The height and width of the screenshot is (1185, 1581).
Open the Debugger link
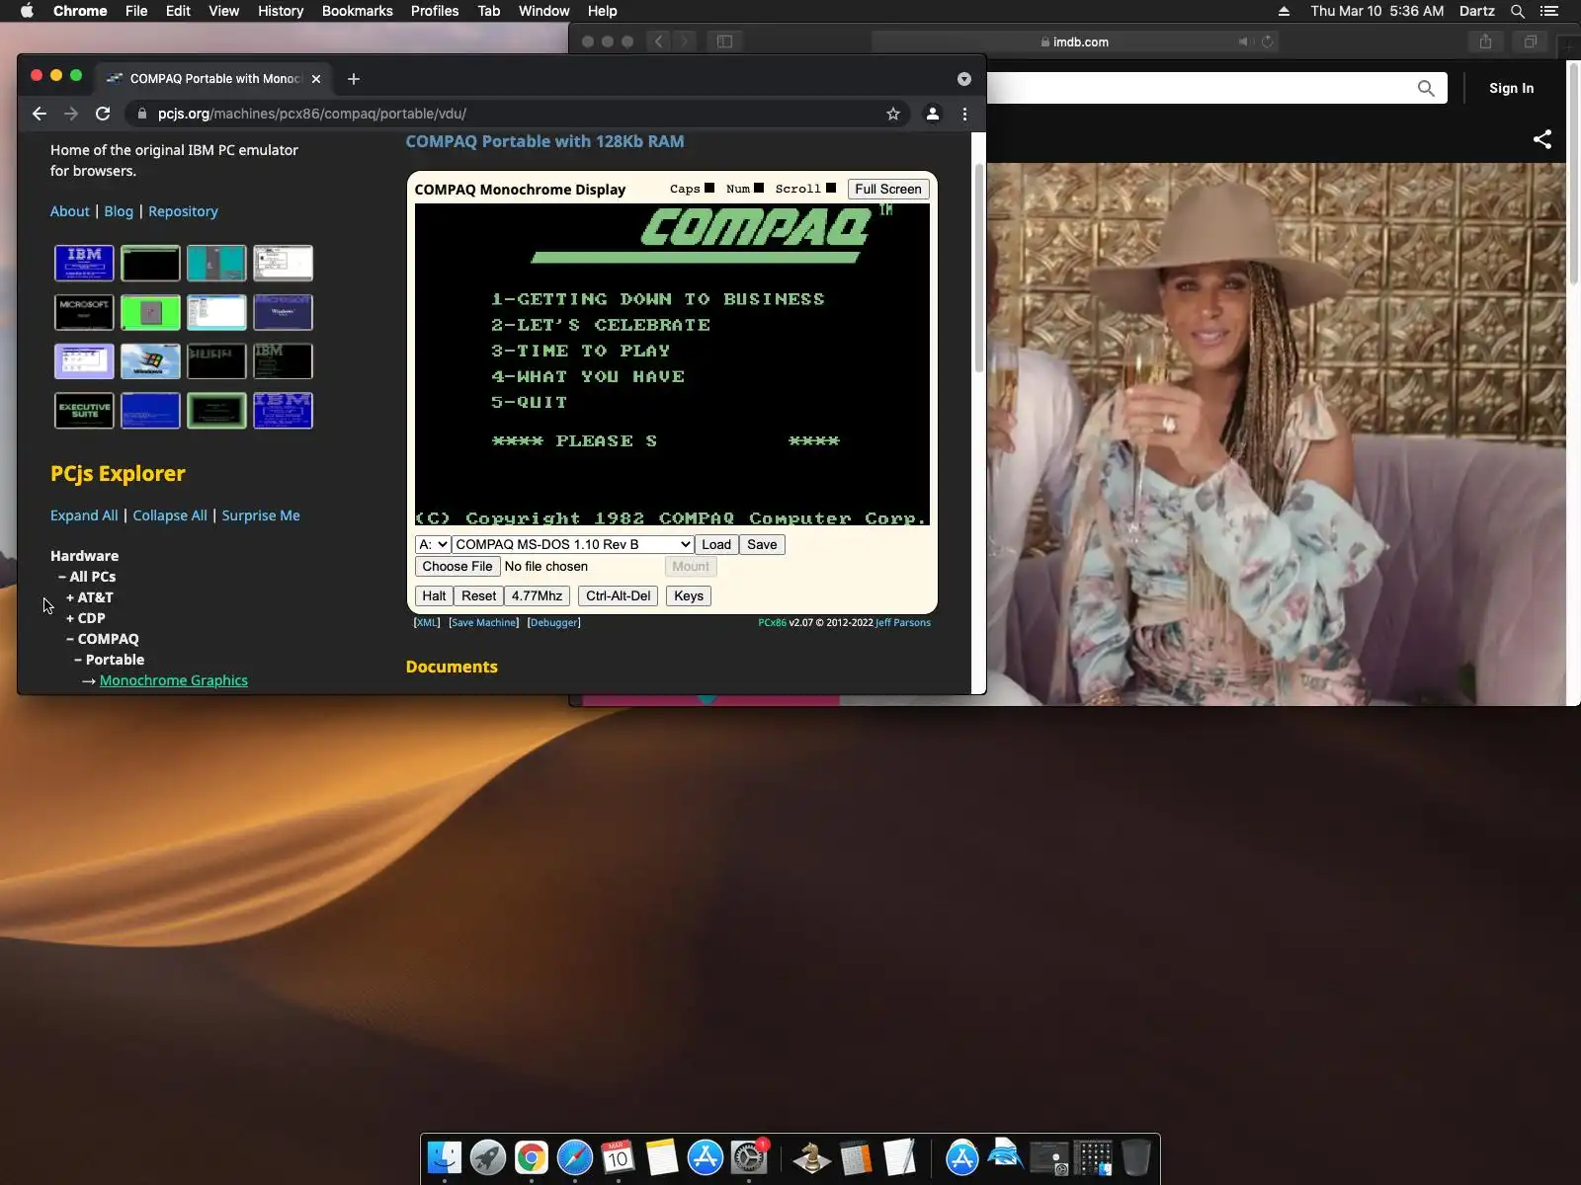tap(554, 622)
